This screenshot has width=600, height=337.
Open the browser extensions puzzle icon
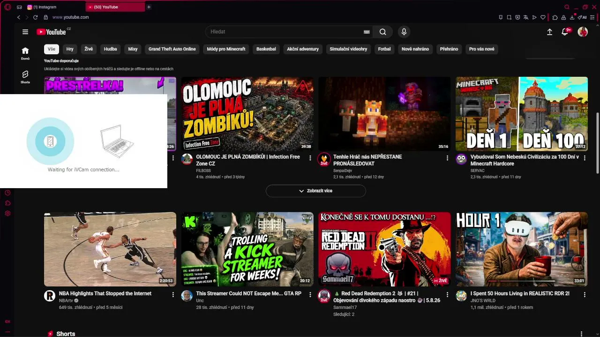555,17
